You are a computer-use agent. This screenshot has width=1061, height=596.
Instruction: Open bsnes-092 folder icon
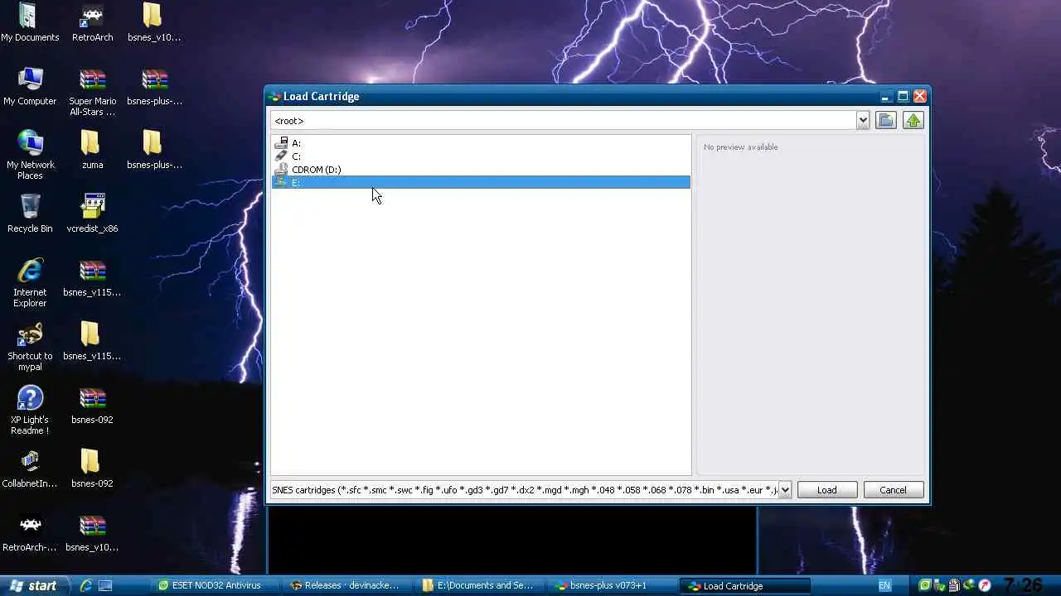tap(92, 469)
